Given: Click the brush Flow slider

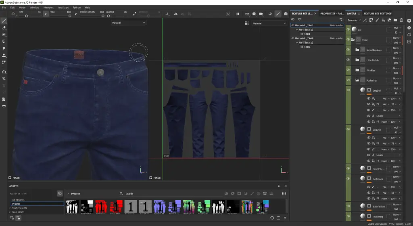Looking at the screenshot, I should coord(60,16).
